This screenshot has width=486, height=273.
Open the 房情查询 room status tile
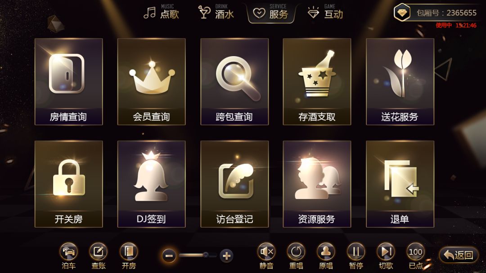tap(68, 82)
